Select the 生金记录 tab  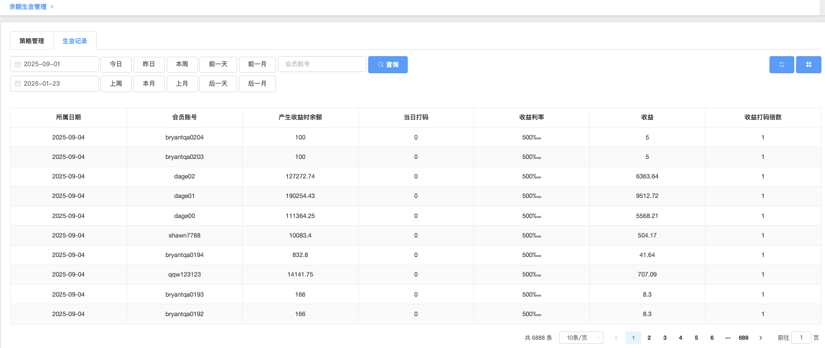(x=75, y=41)
